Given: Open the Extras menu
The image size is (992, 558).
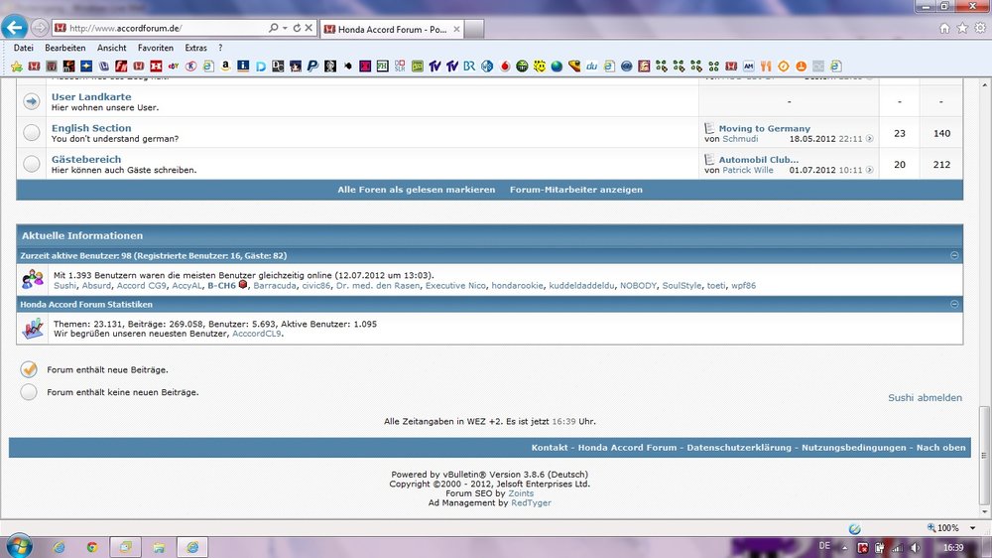Looking at the screenshot, I should click(196, 48).
